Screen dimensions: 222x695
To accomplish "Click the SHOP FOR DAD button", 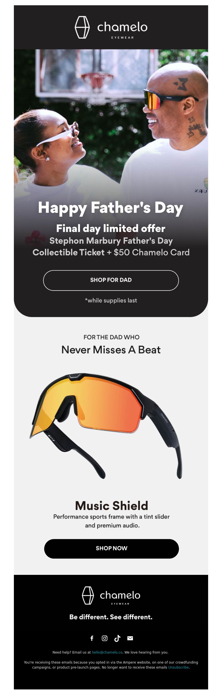I will (x=111, y=280).
